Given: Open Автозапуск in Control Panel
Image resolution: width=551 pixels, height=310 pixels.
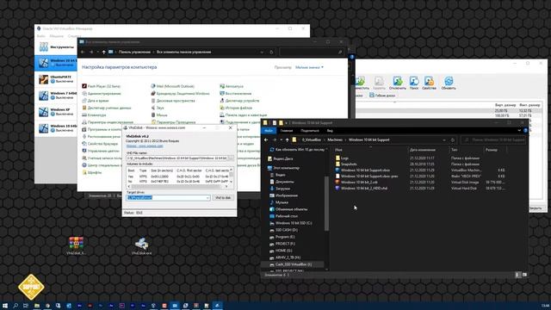Looking at the screenshot, I should click(232, 86).
